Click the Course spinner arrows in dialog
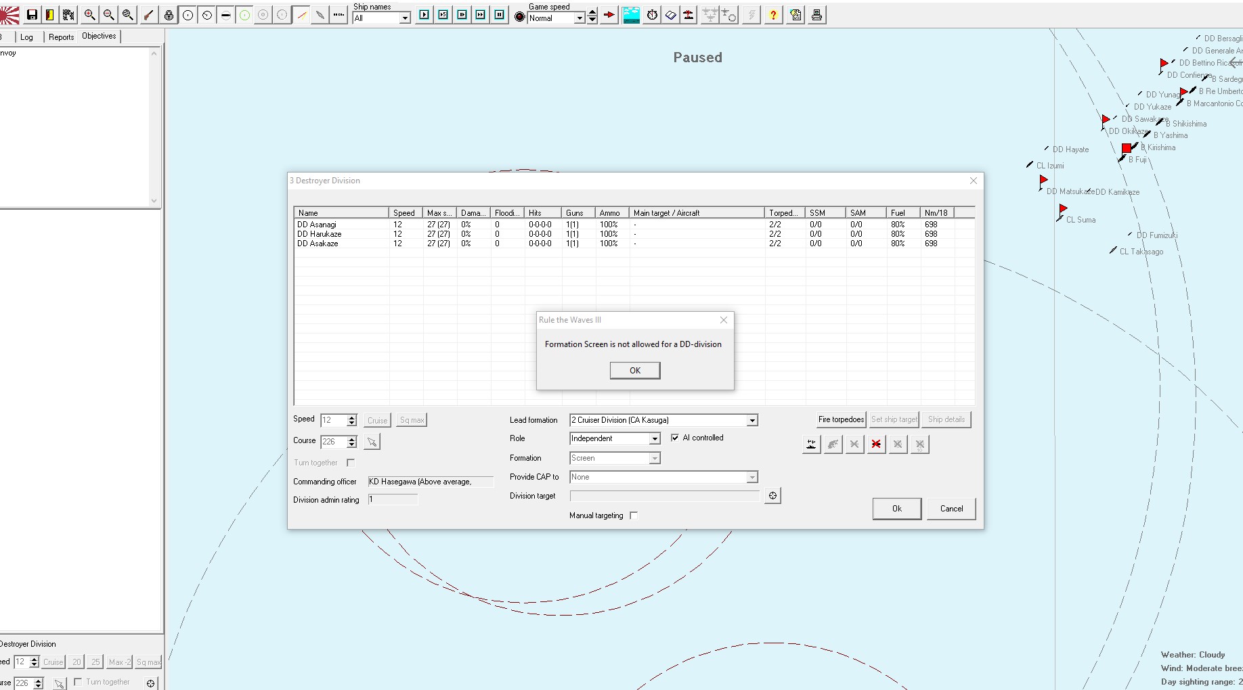This screenshot has height=690, width=1243. pyautogui.click(x=351, y=442)
